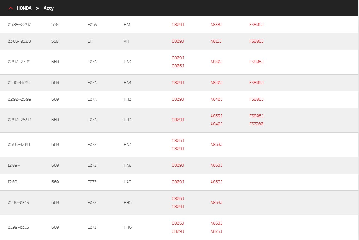Open the A838J part link

[x=216, y=25]
